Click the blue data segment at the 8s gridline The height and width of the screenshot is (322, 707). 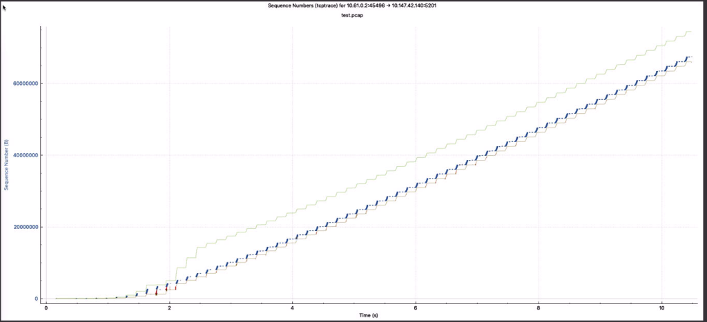pyautogui.click(x=539, y=131)
